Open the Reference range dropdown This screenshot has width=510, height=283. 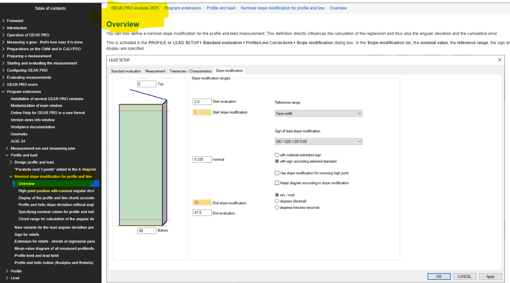[318, 114]
